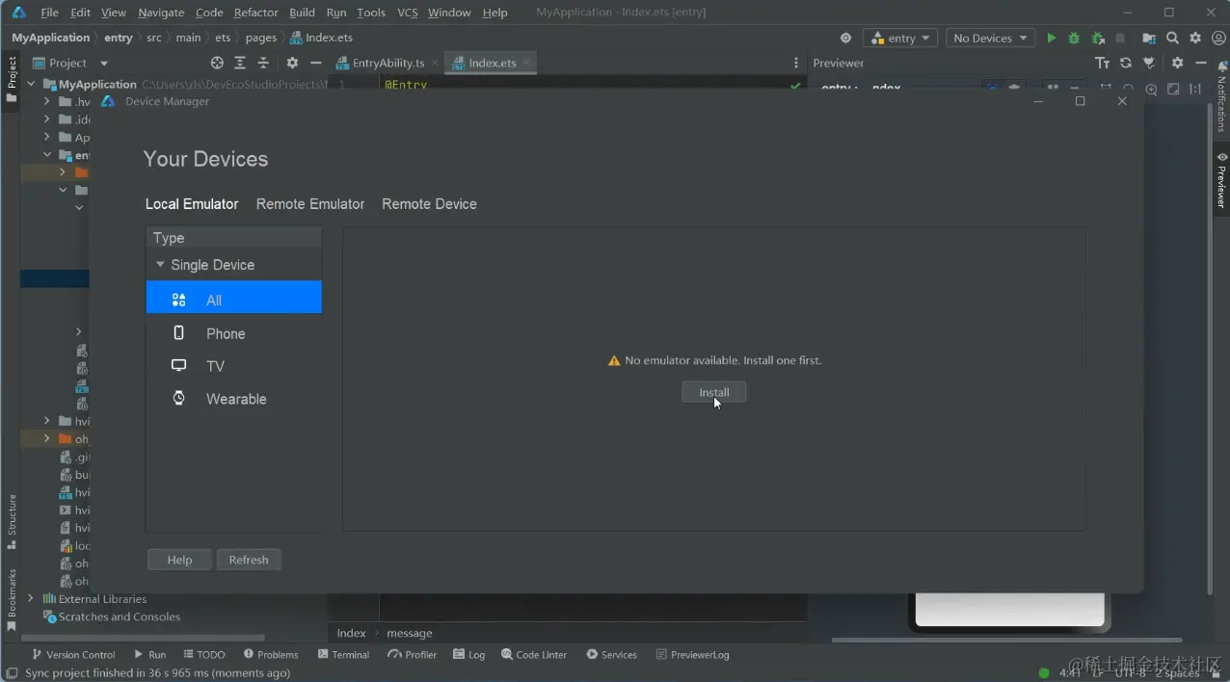Select Scratches and Consoles in tree
1230x682 pixels.
pos(119,616)
